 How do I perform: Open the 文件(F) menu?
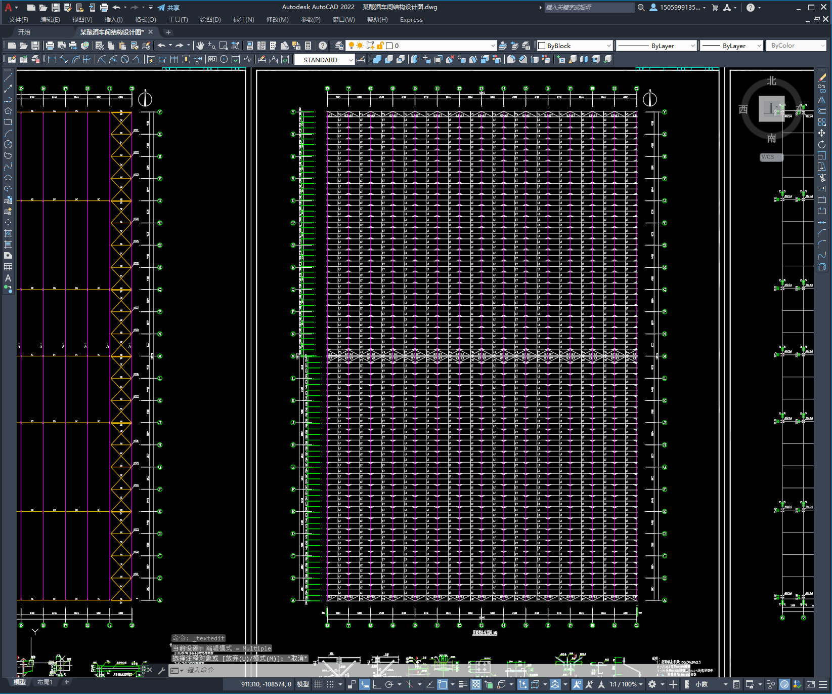[x=19, y=20]
